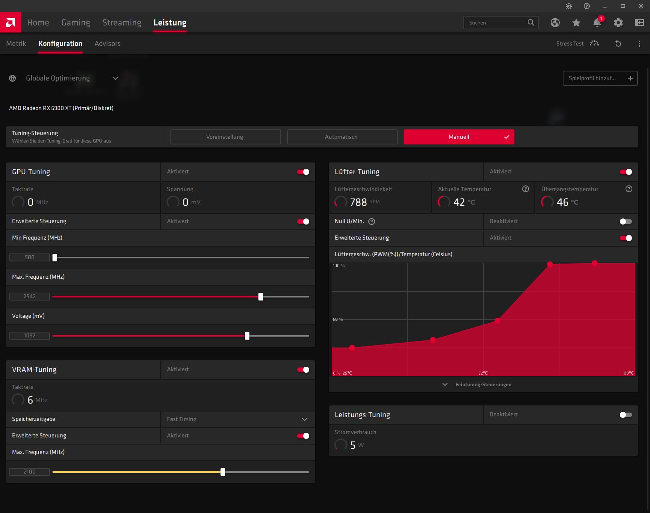Enable Null U/Min. switch
The image size is (650, 513).
[x=626, y=222]
